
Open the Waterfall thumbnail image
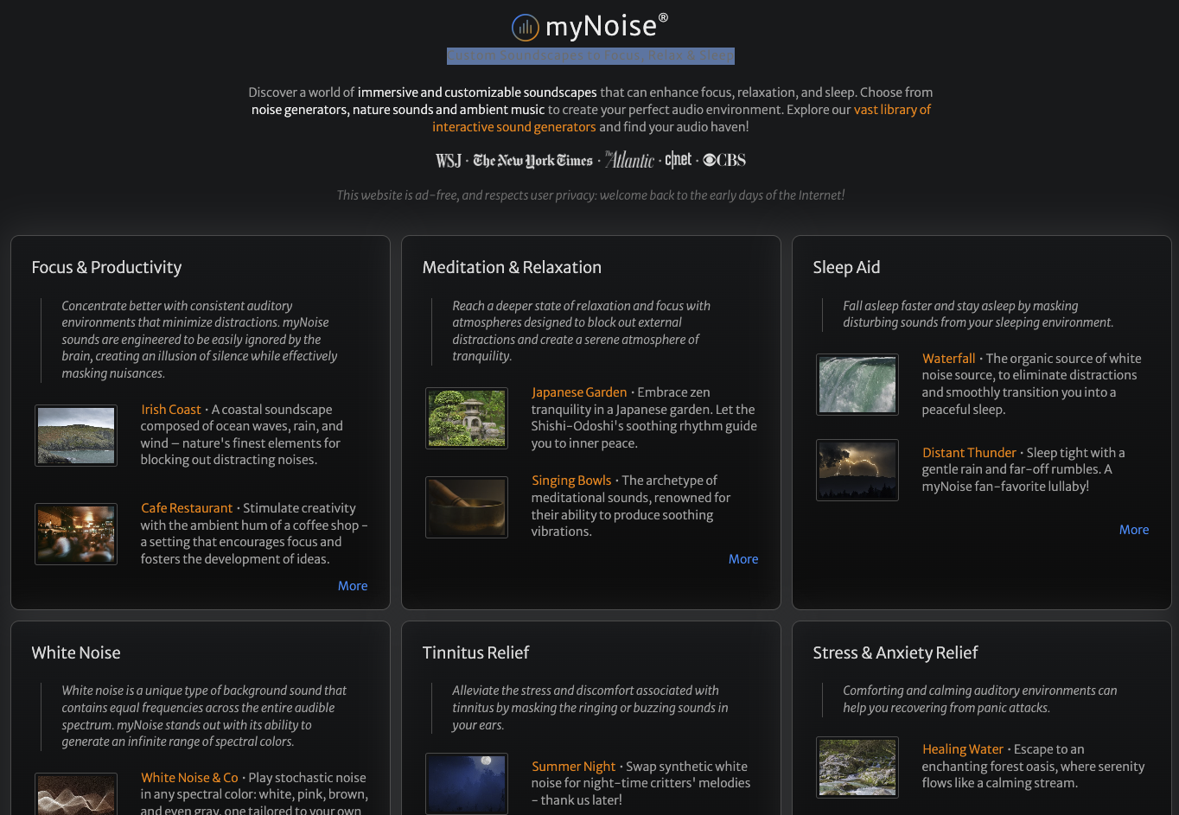point(857,385)
